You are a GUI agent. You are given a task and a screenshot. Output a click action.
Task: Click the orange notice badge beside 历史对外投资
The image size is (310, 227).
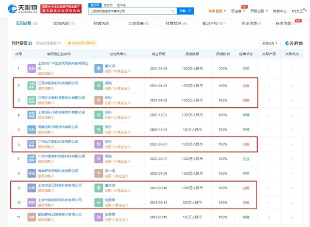coord(82,43)
